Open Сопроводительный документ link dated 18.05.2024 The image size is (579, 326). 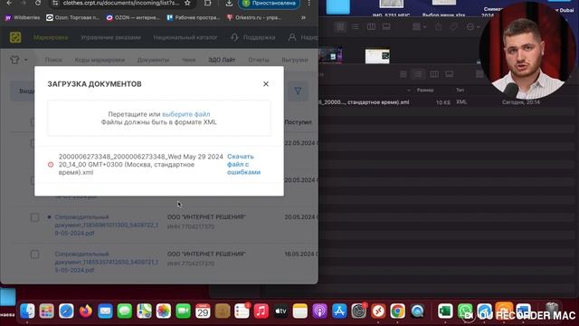pyautogui.click(x=106, y=262)
